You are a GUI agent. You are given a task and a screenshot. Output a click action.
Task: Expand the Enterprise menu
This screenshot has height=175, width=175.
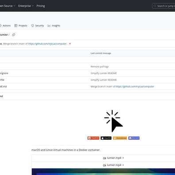pyautogui.click(x=26, y=6)
